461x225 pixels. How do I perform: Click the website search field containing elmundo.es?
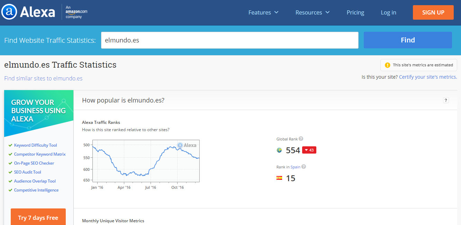(229, 40)
